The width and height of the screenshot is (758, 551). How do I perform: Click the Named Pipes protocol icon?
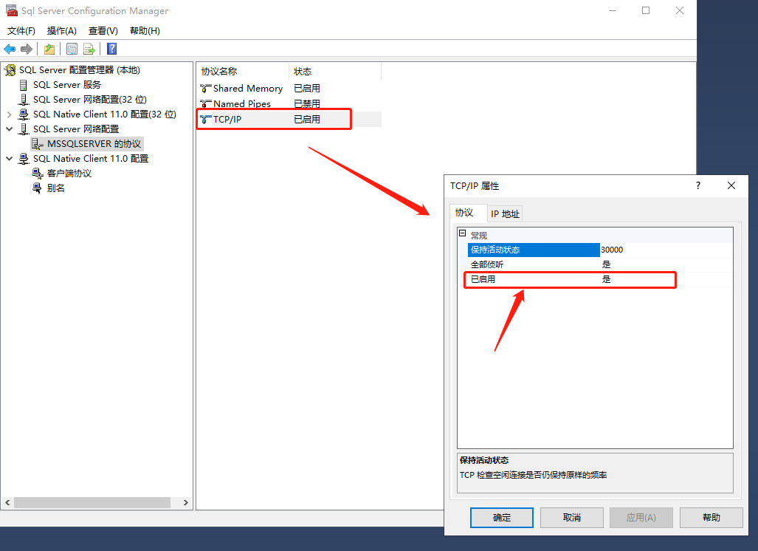pos(205,103)
